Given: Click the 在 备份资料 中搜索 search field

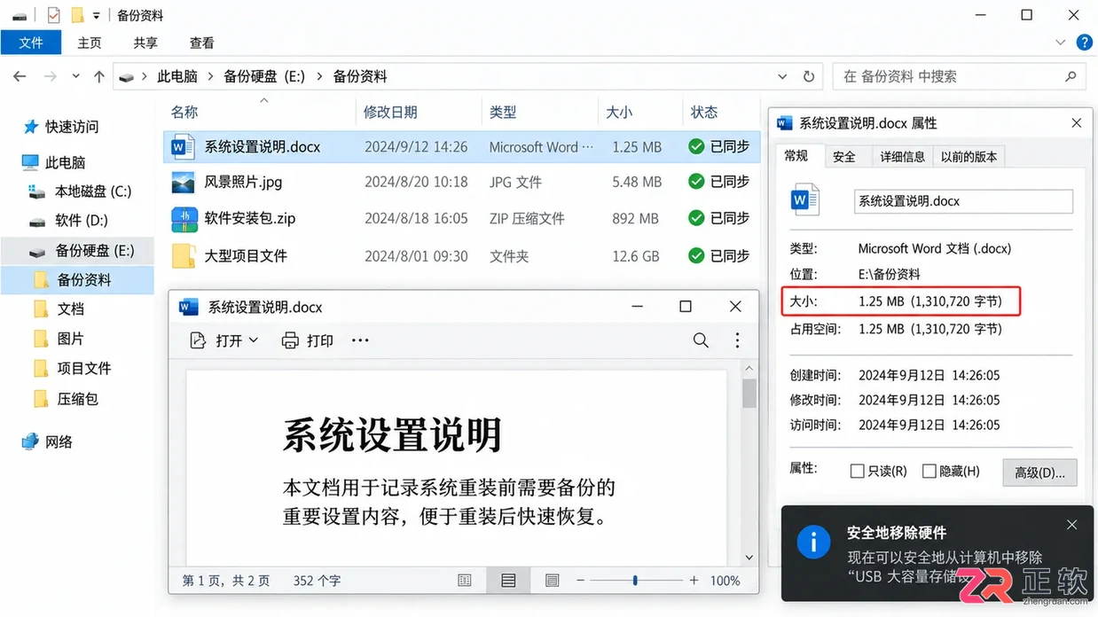Looking at the screenshot, I should pos(960,77).
